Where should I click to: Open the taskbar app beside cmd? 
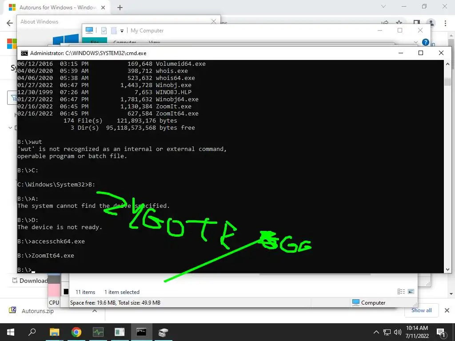[x=120, y=332]
